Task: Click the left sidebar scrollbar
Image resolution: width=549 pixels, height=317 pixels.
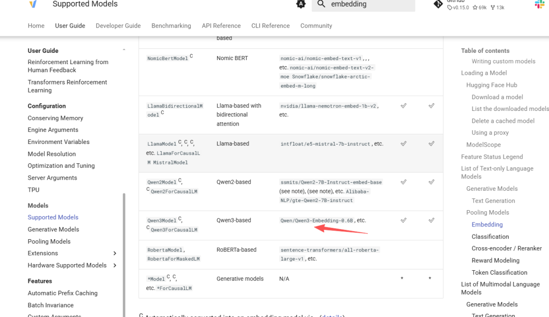Action: (124, 255)
